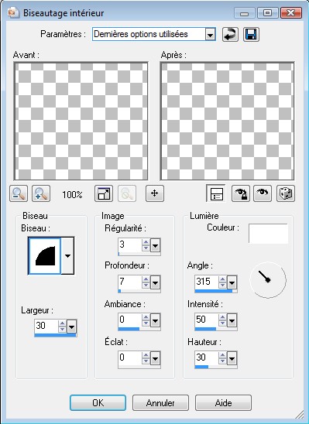Click the Après preview pane

coord(227,121)
